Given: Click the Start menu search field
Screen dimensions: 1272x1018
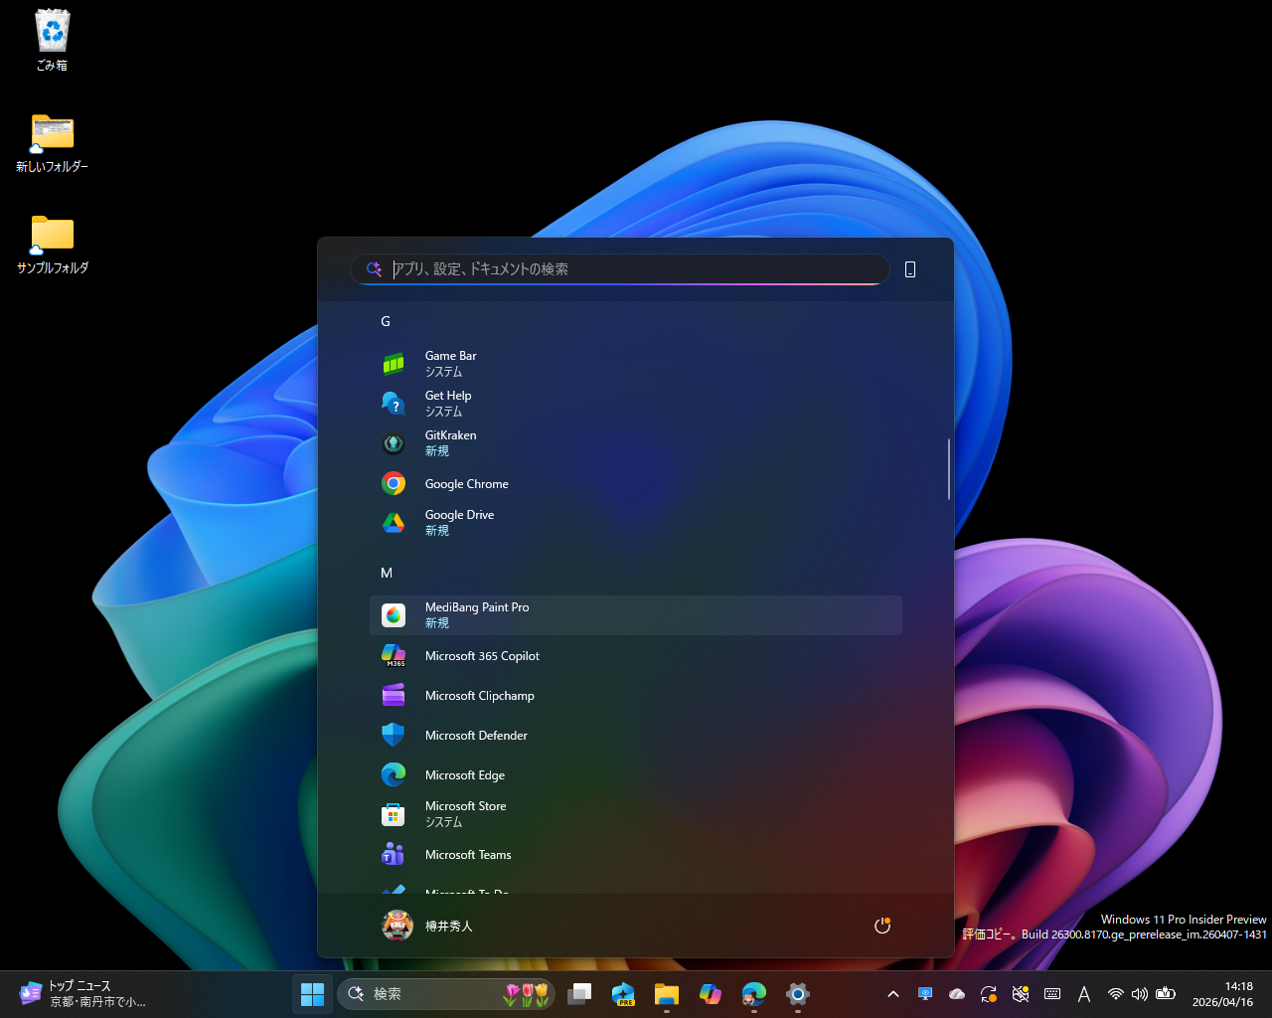Looking at the screenshot, I should [620, 269].
